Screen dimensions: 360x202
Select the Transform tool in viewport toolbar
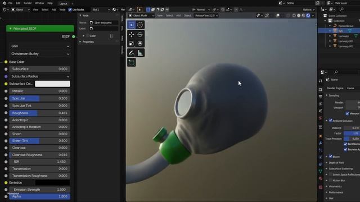(140, 43)
